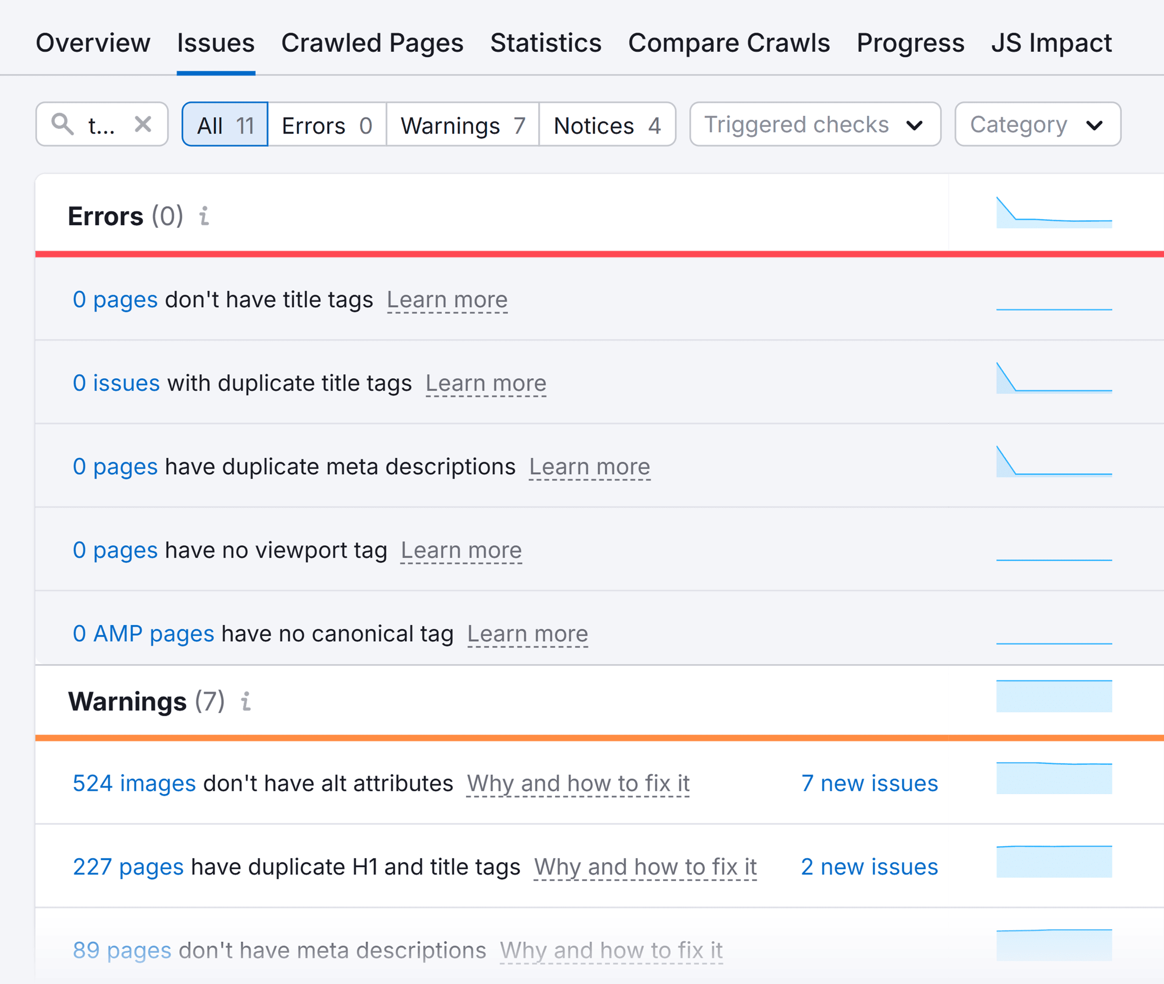Click missing meta descriptions row trend chart

click(x=1054, y=945)
